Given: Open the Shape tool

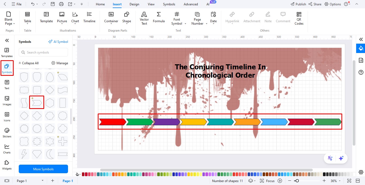Looking at the screenshot, I should 127,17.
